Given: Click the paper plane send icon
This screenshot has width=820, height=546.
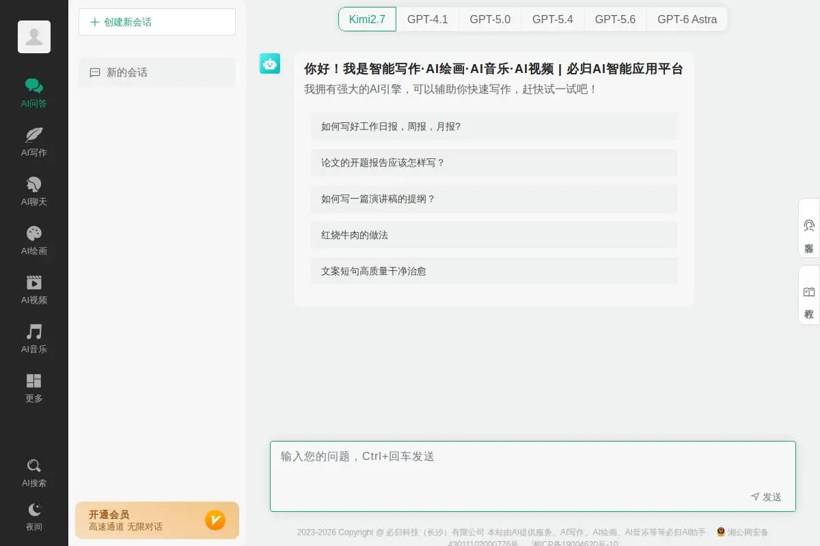Looking at the screenshot, I should 755,497.
